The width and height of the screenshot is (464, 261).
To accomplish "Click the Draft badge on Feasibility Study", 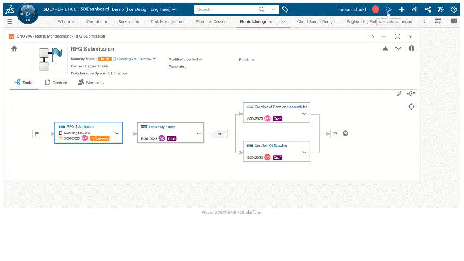I will (x=172, y=139).
